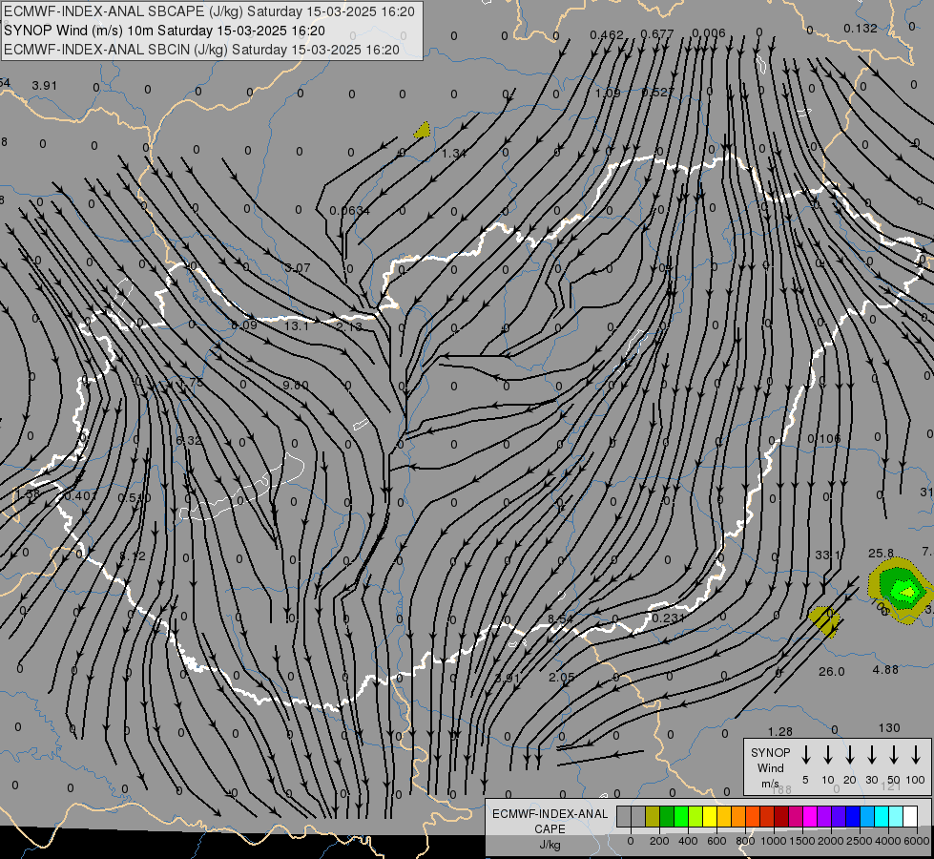
Task: Click the 2000 tick label on CAPE scale
Action: pos(831,841)
